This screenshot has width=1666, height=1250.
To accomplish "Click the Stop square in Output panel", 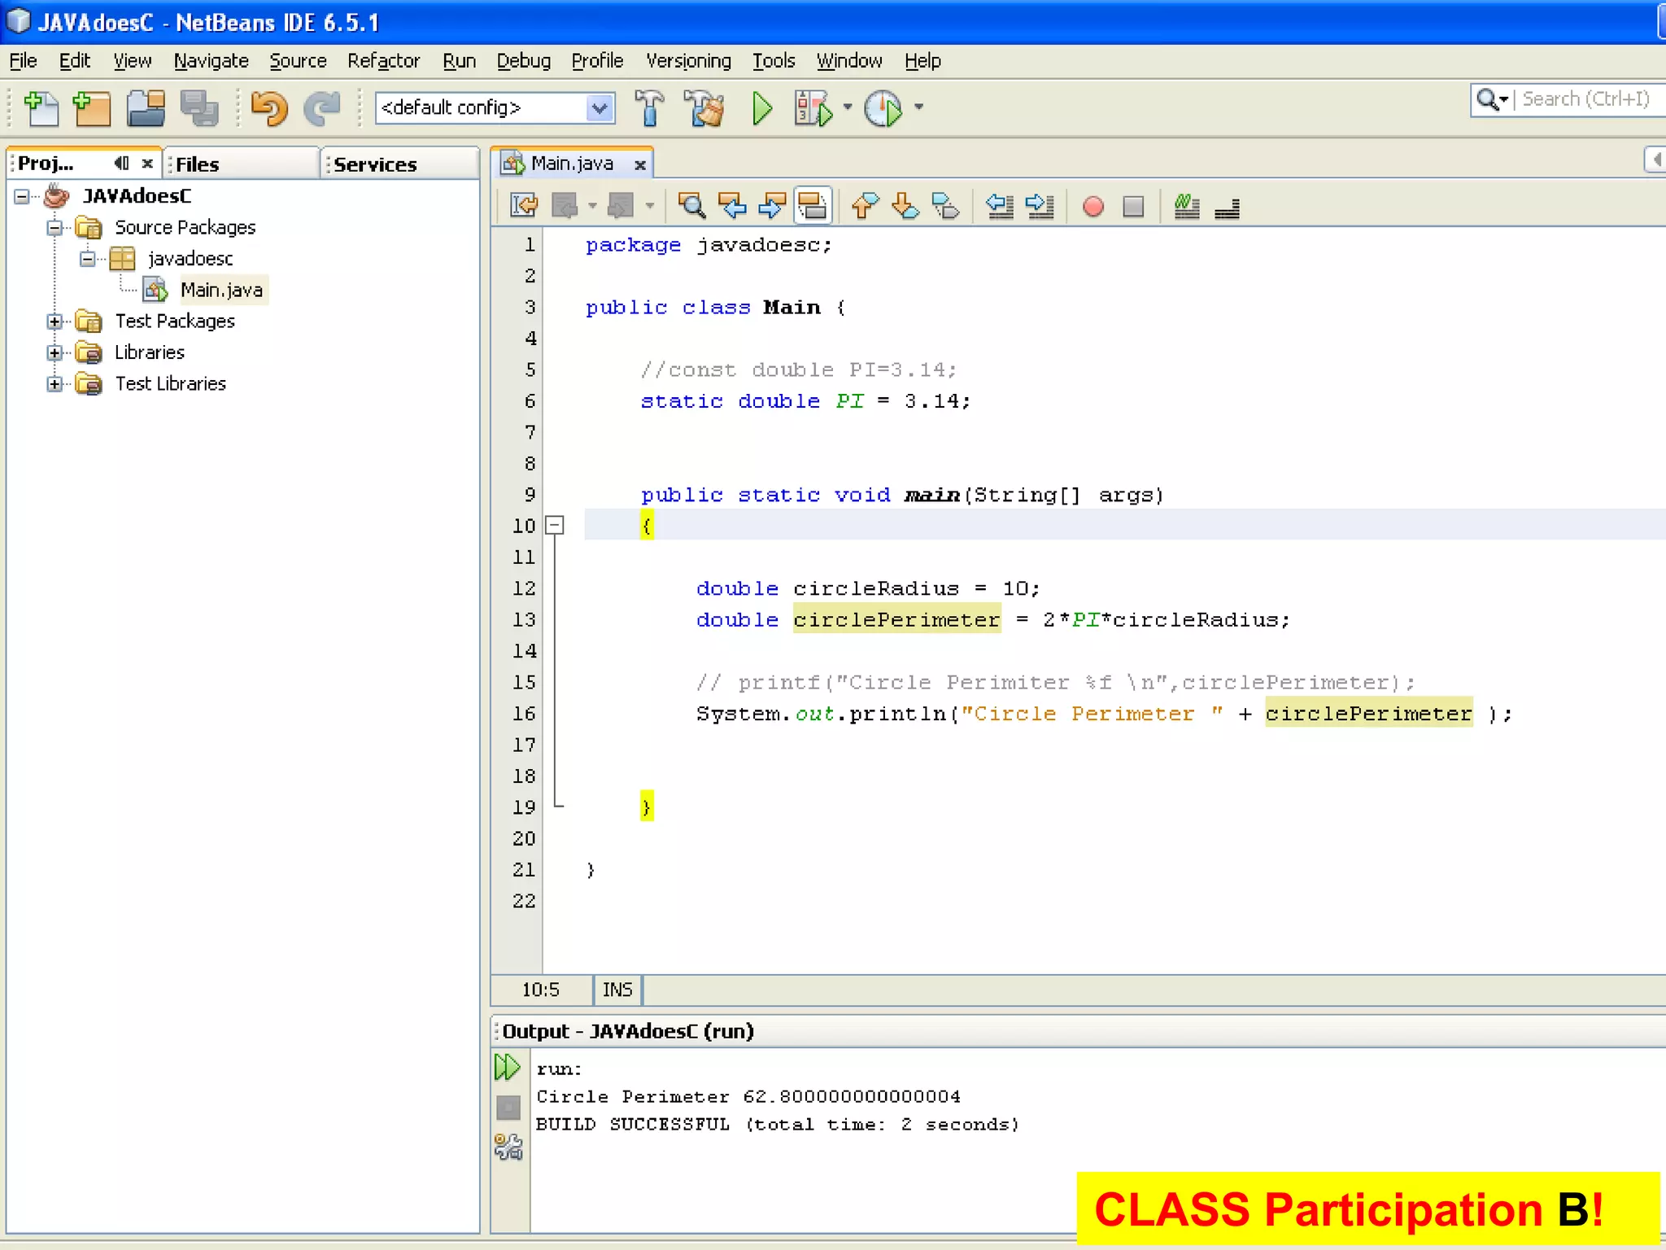I will point(508,1107).
